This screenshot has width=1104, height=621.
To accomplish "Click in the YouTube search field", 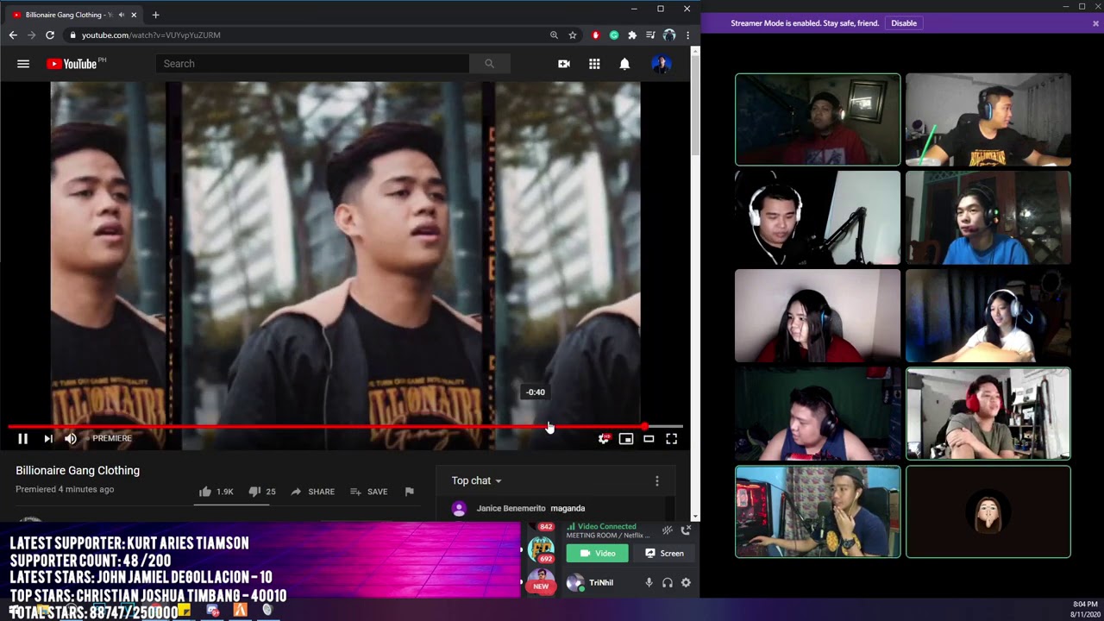I will pyautogui.click(x=312, y=64).
